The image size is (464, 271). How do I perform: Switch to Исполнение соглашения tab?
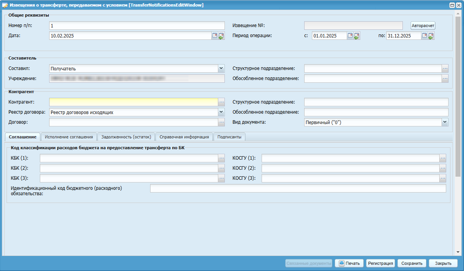pyautogui.click(x=69, y=137)
